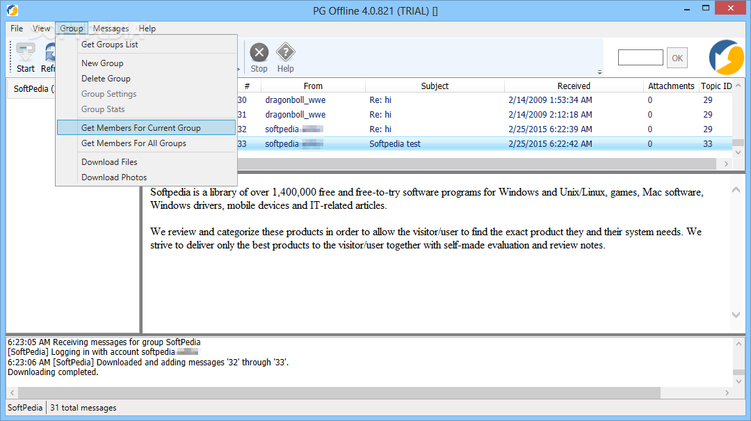Open the Messages menu

pyautogui.click(x=111, y=29)
